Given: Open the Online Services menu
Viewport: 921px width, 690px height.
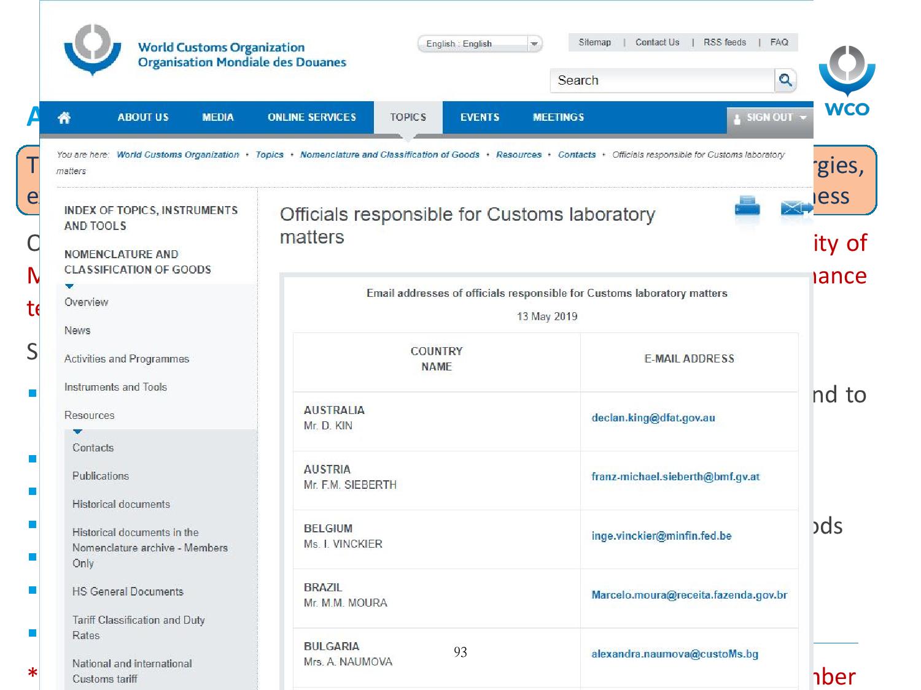Looking at the screenshot, I should (312, 117).
